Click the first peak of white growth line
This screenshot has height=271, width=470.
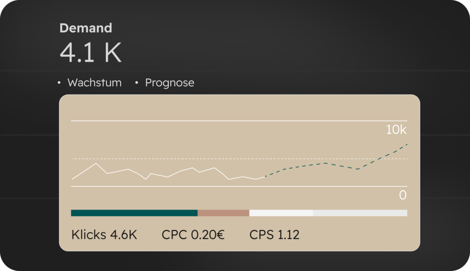(x=96, y=164)
